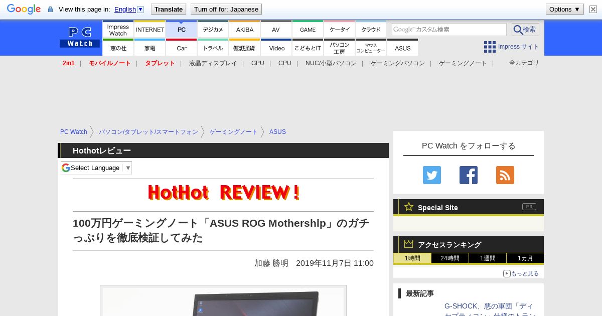Screen dimensions: 602x316
Task: Open the 全カテゴリ link
Action: (524, 63)
